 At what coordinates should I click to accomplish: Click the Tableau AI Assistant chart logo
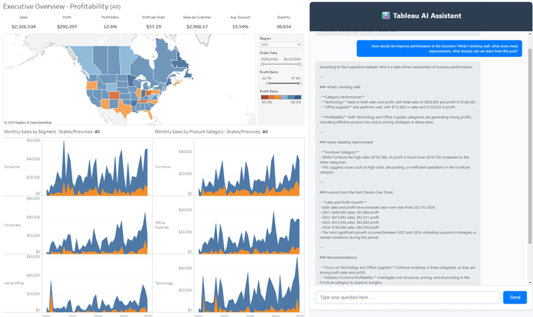386,16
